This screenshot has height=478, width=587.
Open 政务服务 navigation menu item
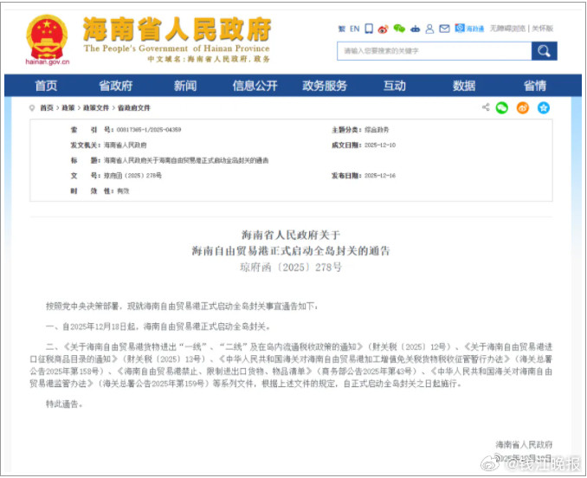pos(325,86)
